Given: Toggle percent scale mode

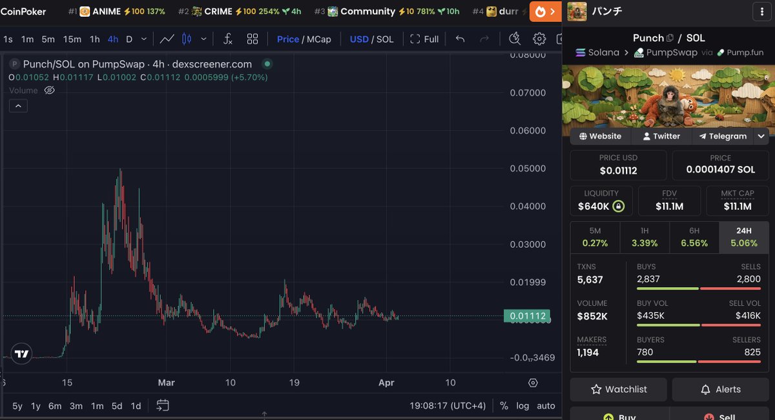Looking at the screenshot, I should [x=504, y=406].
